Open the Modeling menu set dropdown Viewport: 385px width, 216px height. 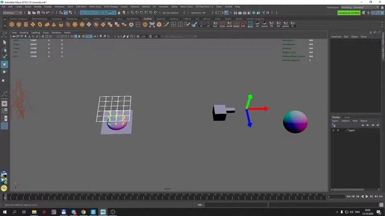point(12,13)
